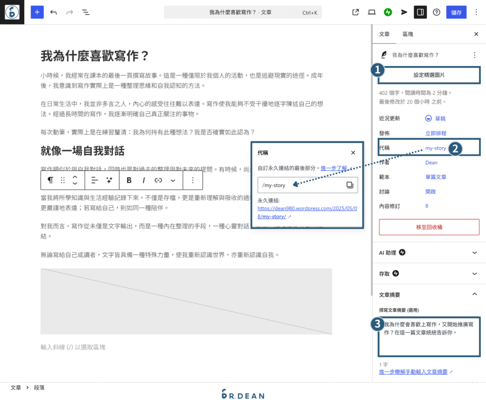486x405 pixels.
Task: Open the block inserter with the blue plus icon
Action: click(37, 12)
